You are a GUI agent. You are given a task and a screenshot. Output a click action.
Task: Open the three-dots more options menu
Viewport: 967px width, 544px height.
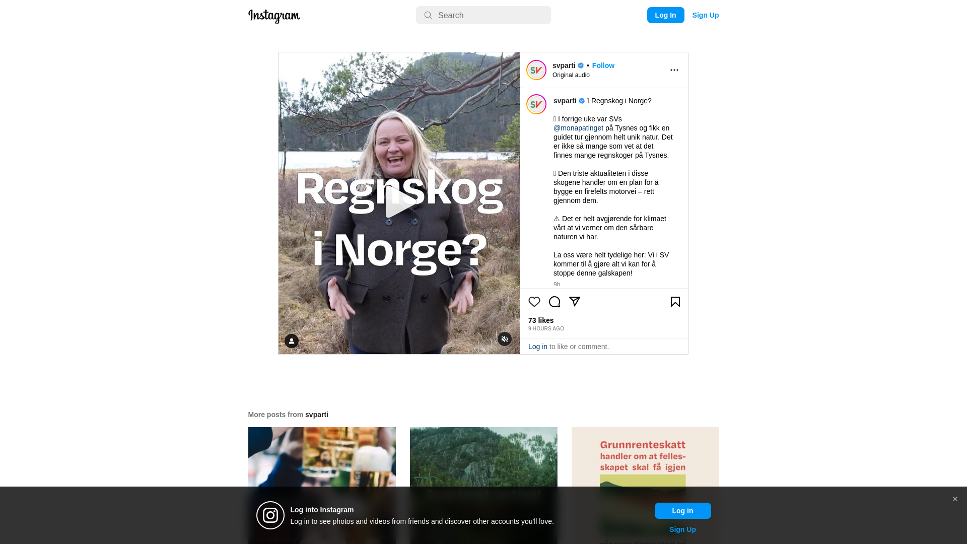coord(674,70)
